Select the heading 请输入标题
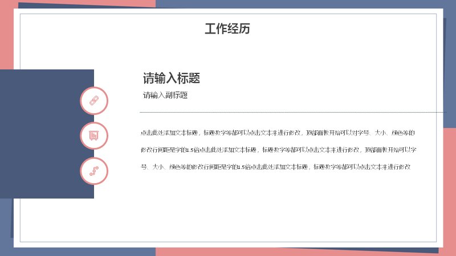The image size is (456, 256). [172, 78]
